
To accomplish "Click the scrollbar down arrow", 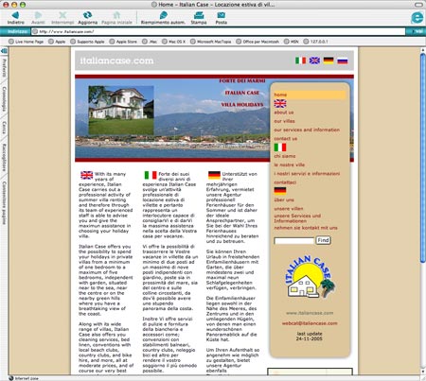I will pos(423,372).
